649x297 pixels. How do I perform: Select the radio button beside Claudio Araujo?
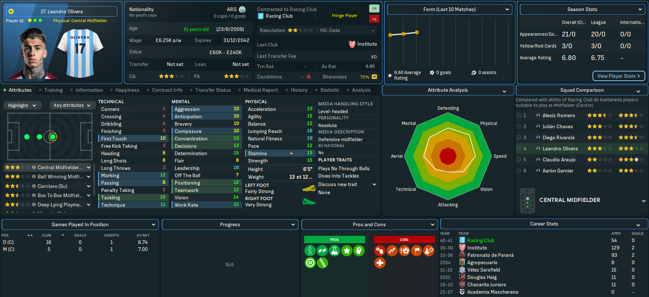pos(519,160)
